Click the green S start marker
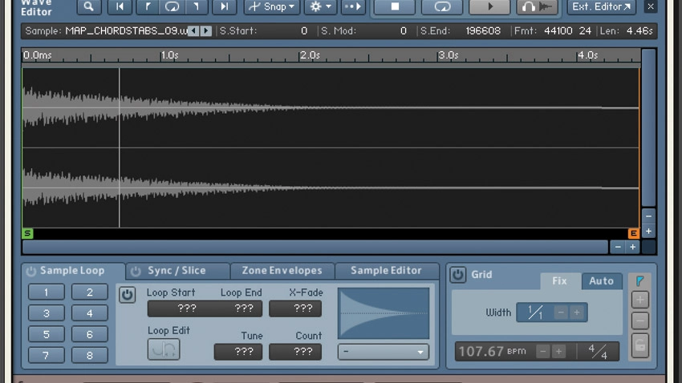This screenshot has width=682, height=383. (27, 234)
